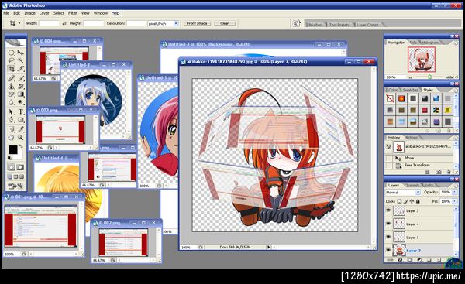This screenshot has width=465, height=284.
Task: Select the Hand tool
Action: pyautogui.click(x=12, y=137)
